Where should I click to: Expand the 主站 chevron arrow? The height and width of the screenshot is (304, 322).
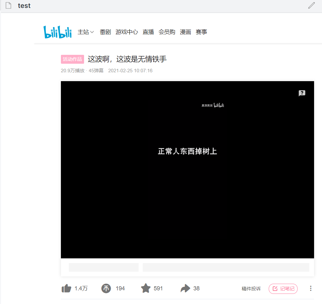pyautogui.click(x=92, y=32)
